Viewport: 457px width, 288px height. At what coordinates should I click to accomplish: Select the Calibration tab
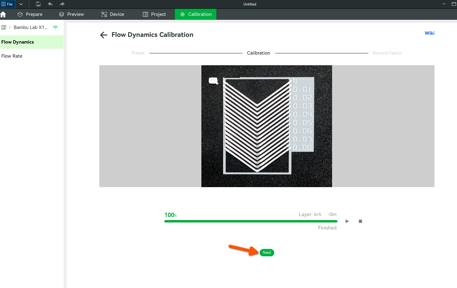click(x=196, y=14)
